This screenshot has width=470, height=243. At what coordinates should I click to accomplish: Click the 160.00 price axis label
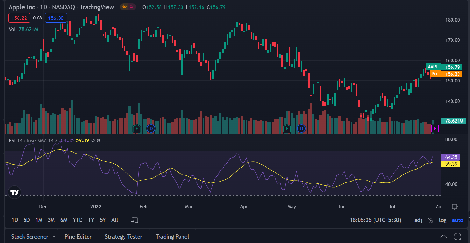pos(453,60)
